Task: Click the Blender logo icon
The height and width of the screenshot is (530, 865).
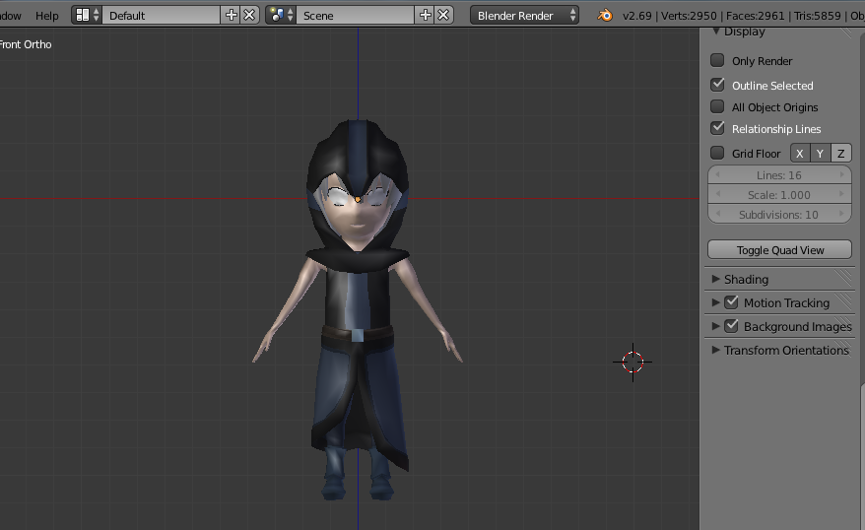Action: 605,16
